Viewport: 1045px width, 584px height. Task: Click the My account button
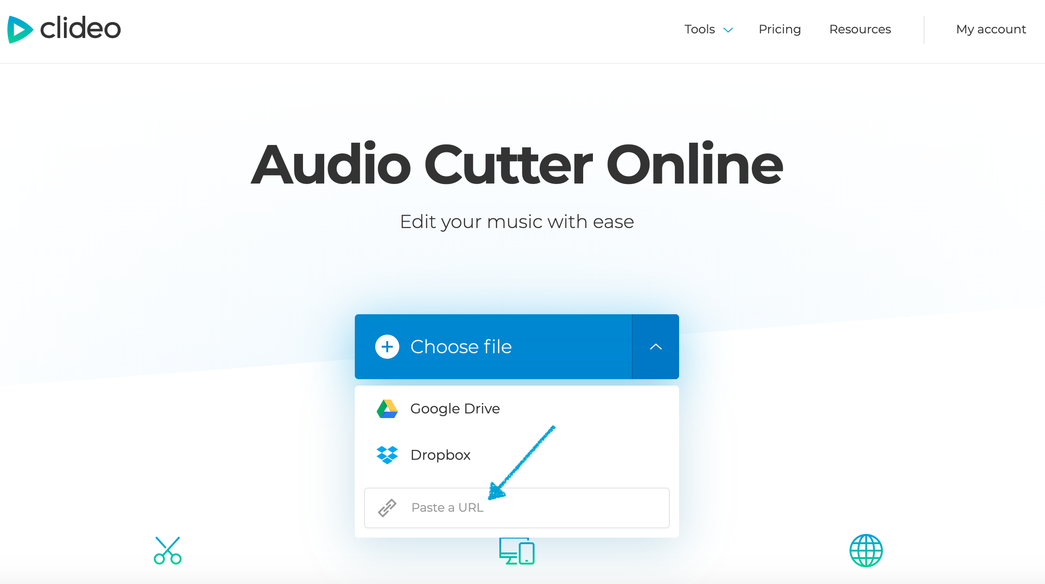991,30
